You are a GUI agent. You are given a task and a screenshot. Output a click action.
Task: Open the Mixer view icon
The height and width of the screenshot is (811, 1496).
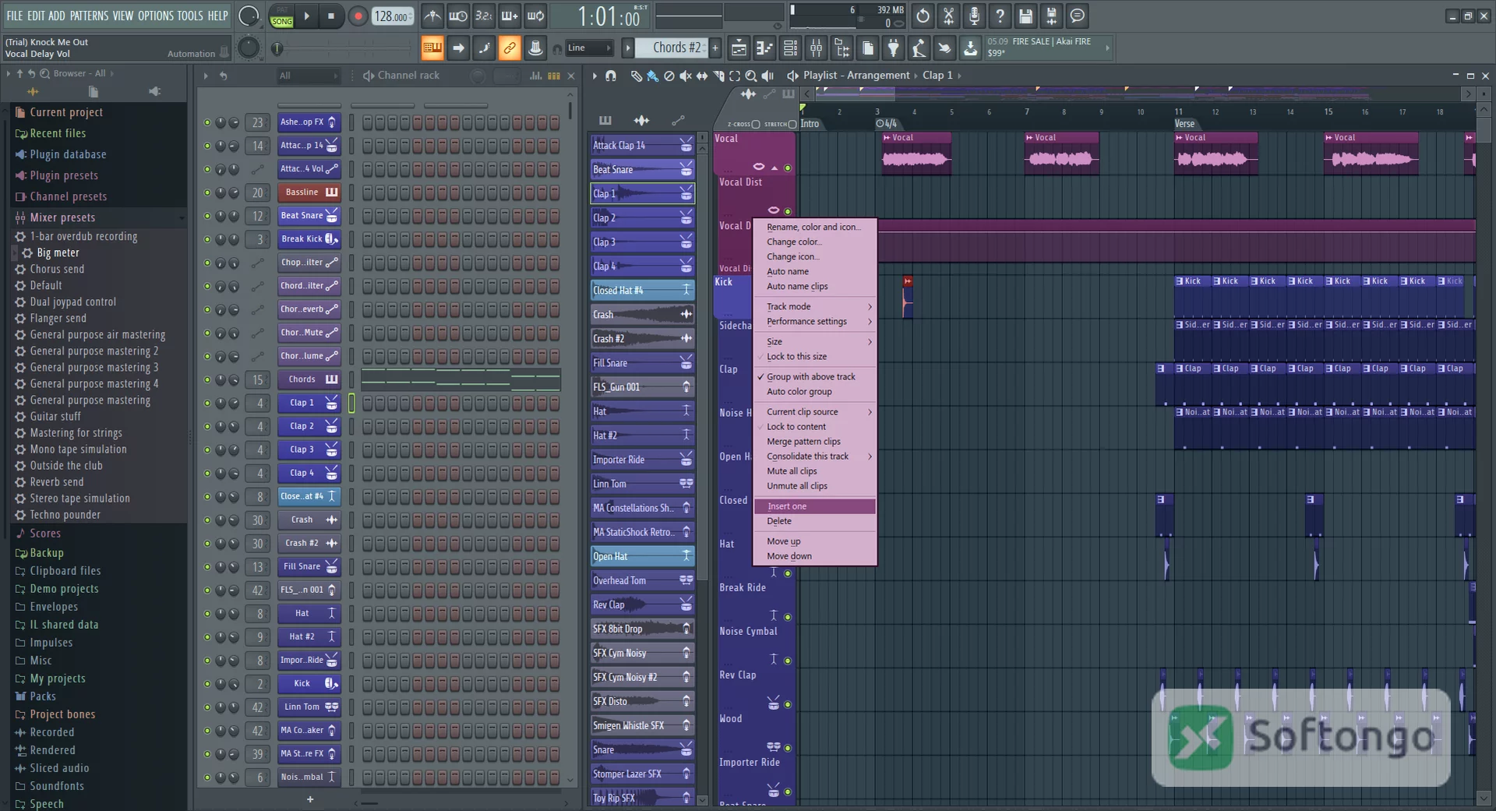(816, 48)
